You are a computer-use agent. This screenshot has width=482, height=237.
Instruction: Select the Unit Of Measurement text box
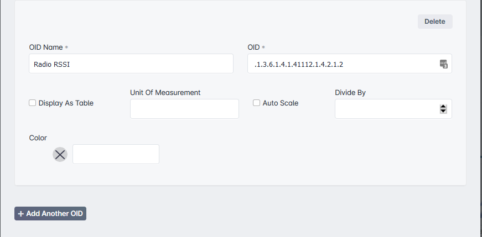[x=184, y=109]
